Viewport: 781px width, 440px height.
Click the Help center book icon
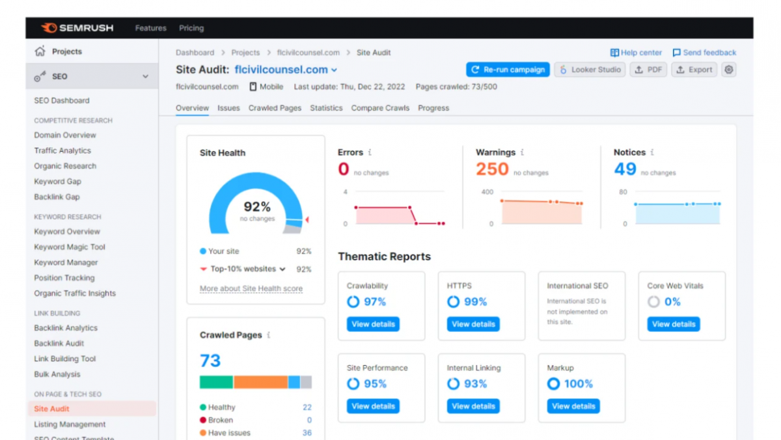coord(614,53)
